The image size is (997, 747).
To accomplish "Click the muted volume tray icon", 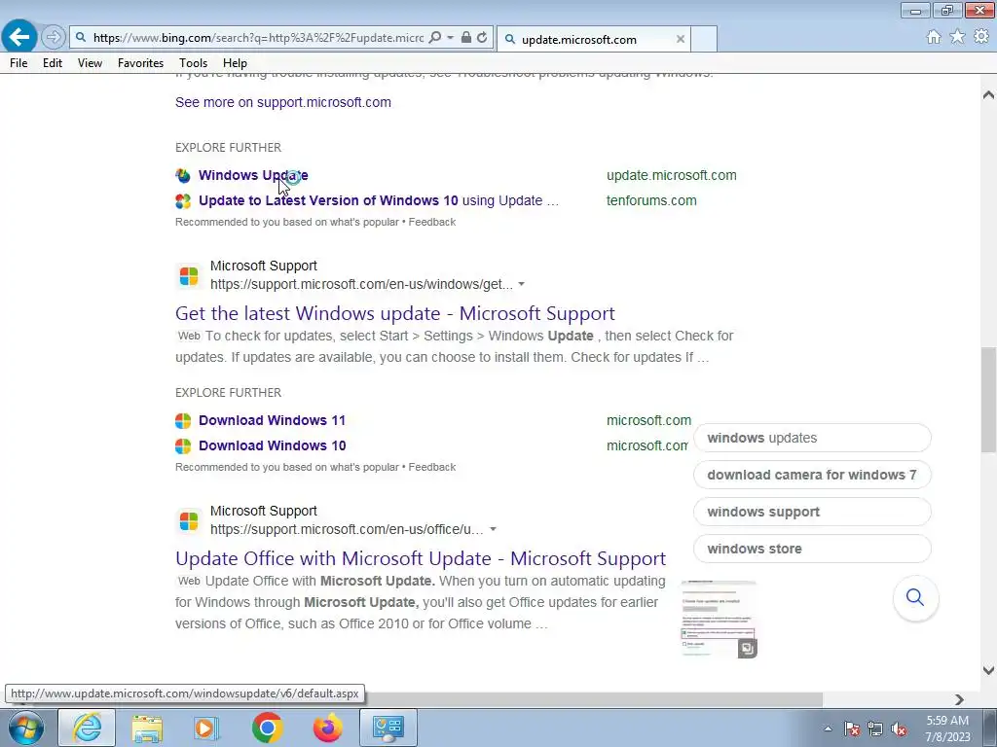I will click(899, 729).
